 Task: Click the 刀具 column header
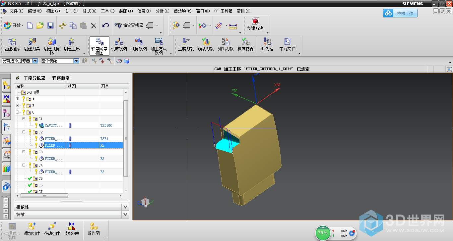coord(112,86)
